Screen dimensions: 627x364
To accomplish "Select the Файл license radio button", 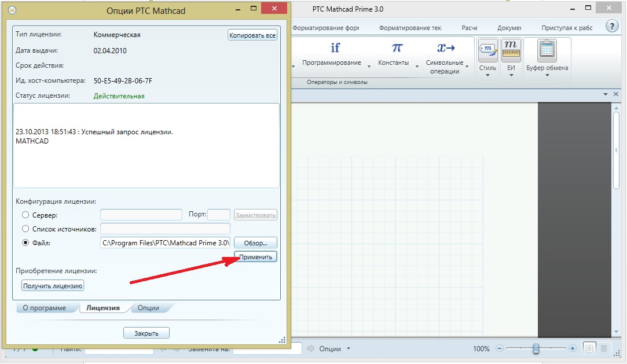I will click(25, 242).
